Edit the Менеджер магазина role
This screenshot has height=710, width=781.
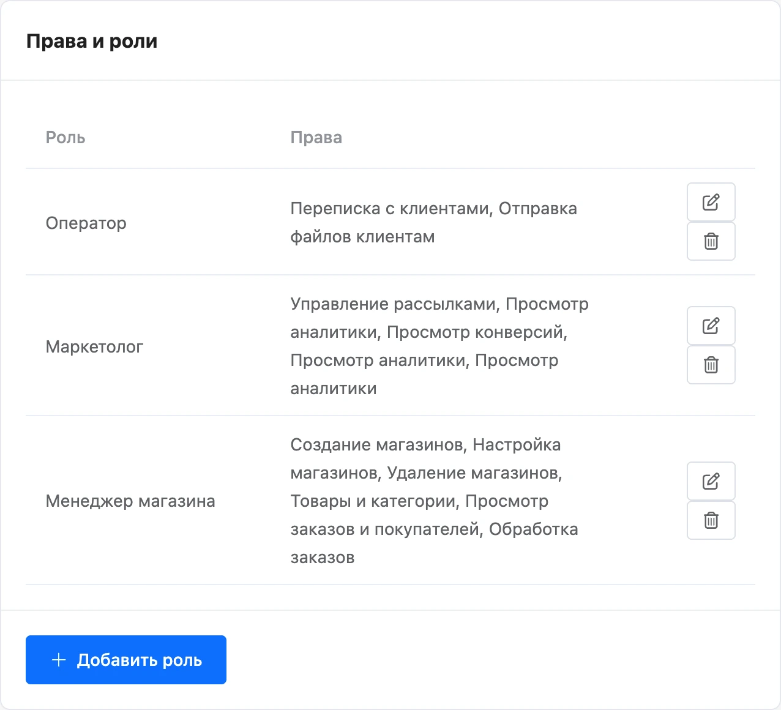click(x=711, y=481)
